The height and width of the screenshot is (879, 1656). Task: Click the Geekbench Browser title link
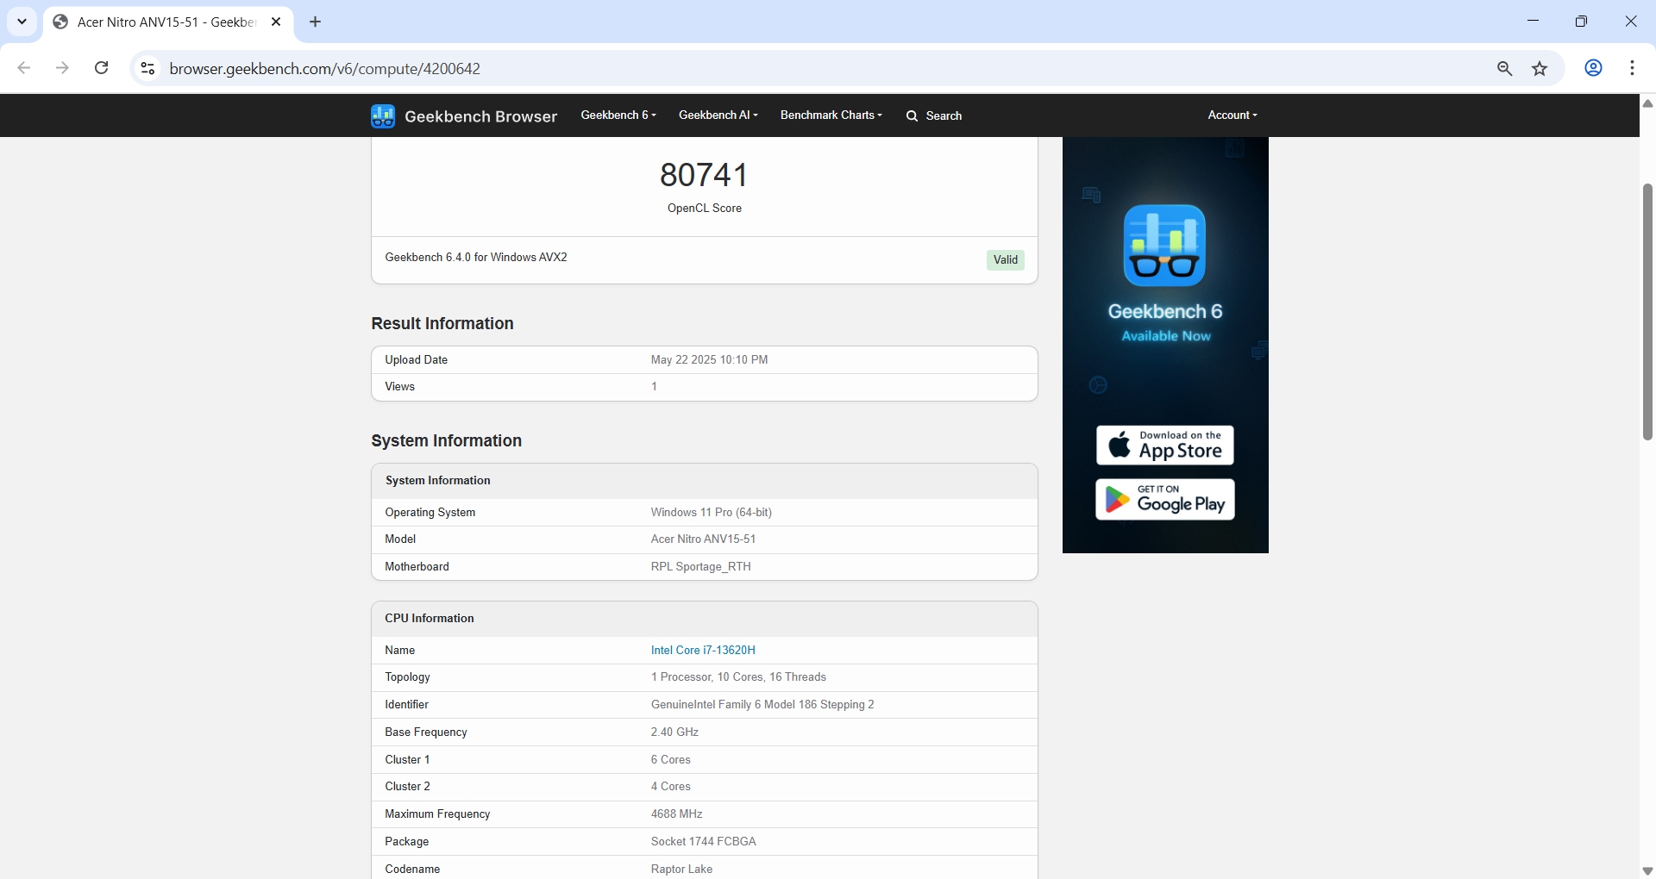(481, 116)
